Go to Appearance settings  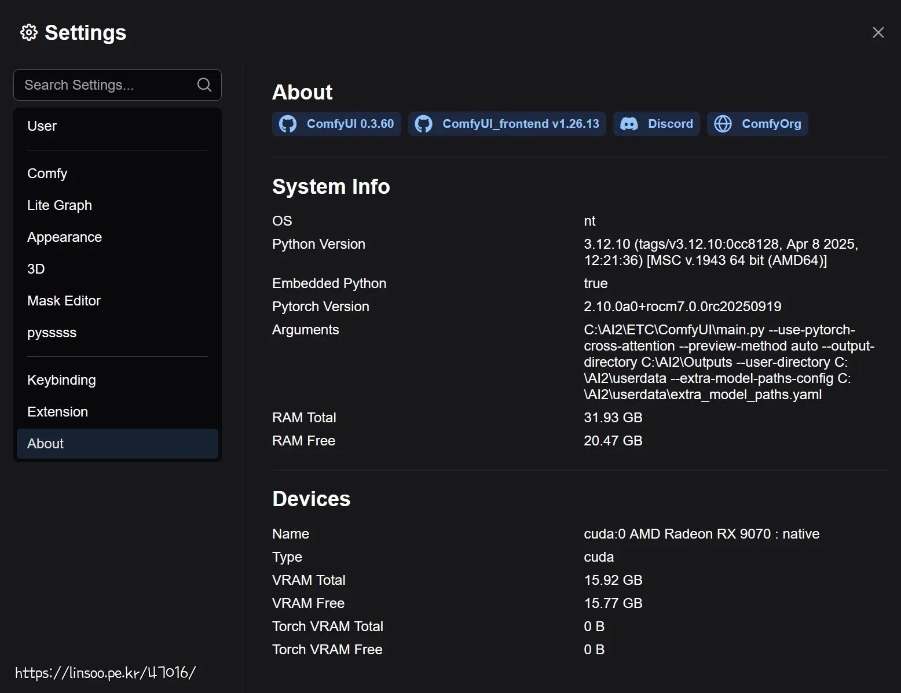click(x=118, y=237)
